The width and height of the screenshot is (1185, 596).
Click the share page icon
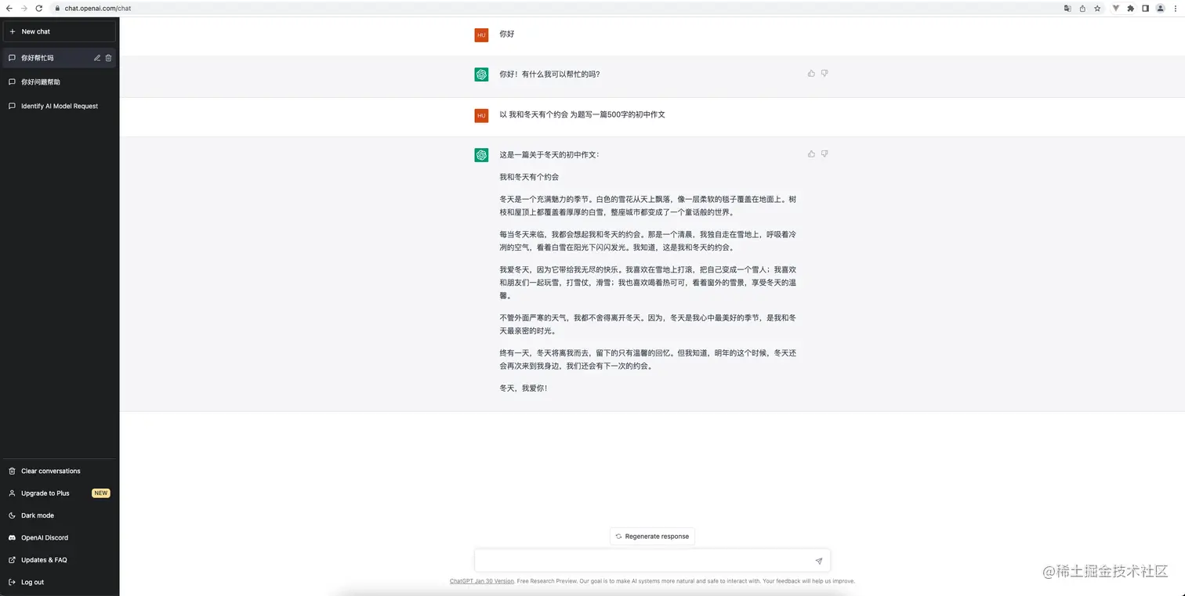click(1082, 8)
